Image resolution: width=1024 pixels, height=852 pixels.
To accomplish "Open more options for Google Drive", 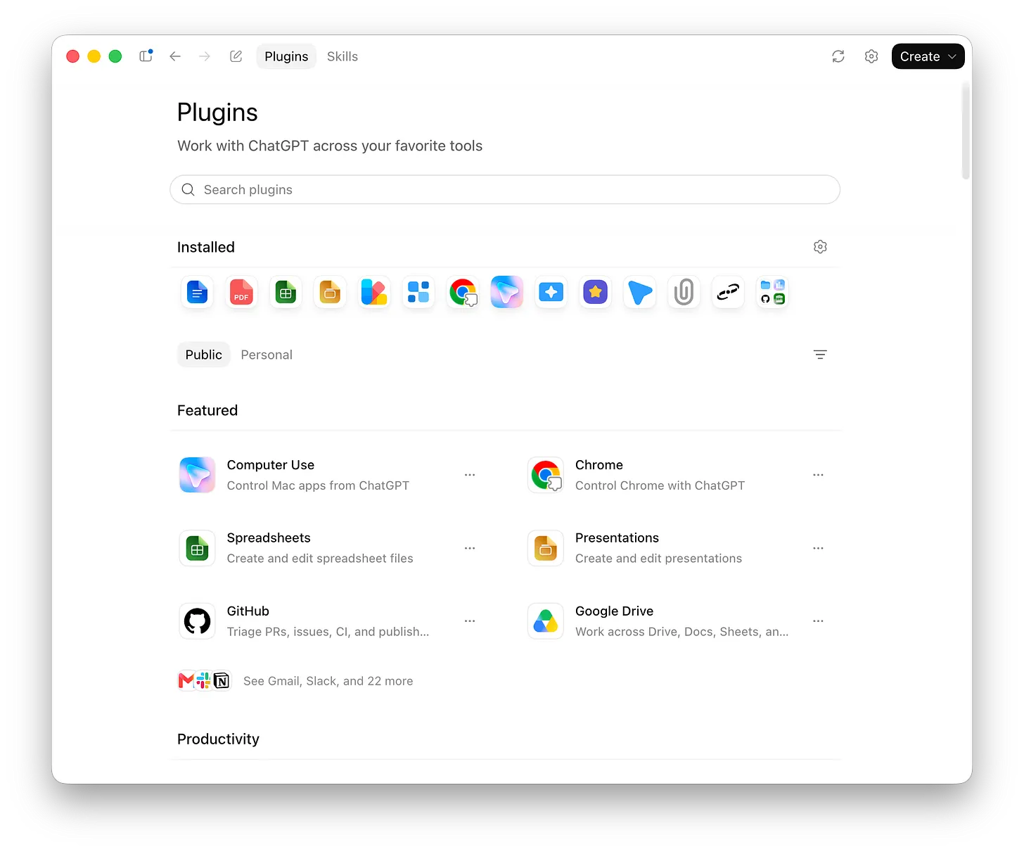I will (818, 621).
